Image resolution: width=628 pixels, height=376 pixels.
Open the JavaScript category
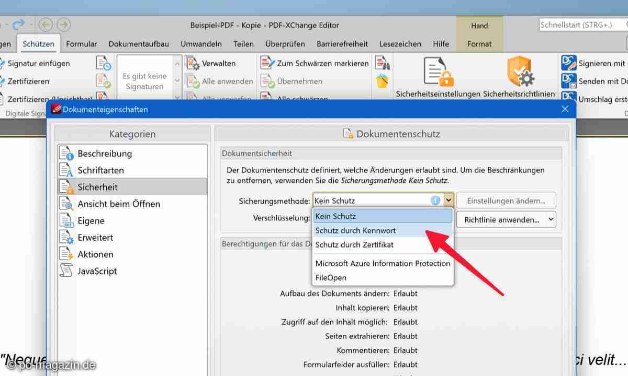97,271
